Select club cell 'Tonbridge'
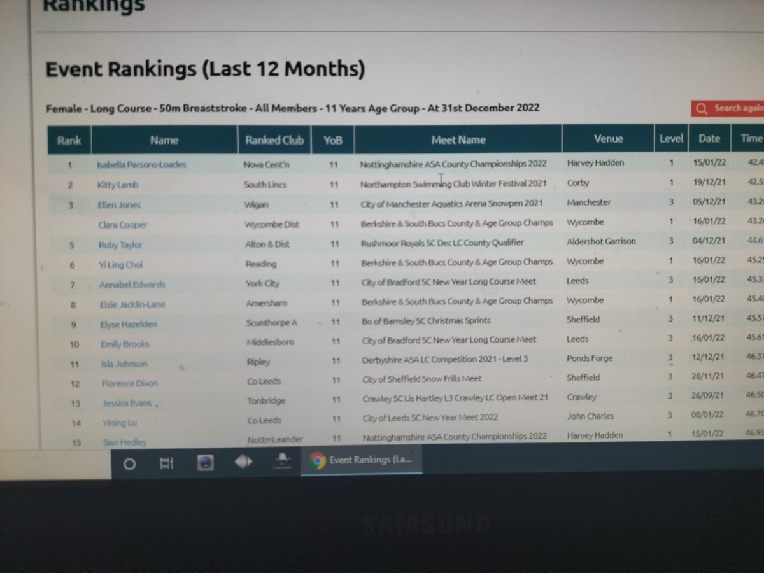Screen dimensions: 764x573 point(267,401)
